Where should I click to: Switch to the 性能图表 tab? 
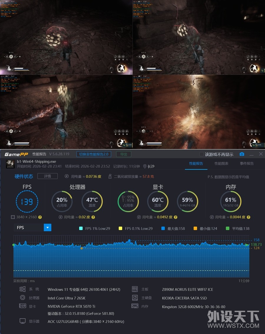coord(221,164)
